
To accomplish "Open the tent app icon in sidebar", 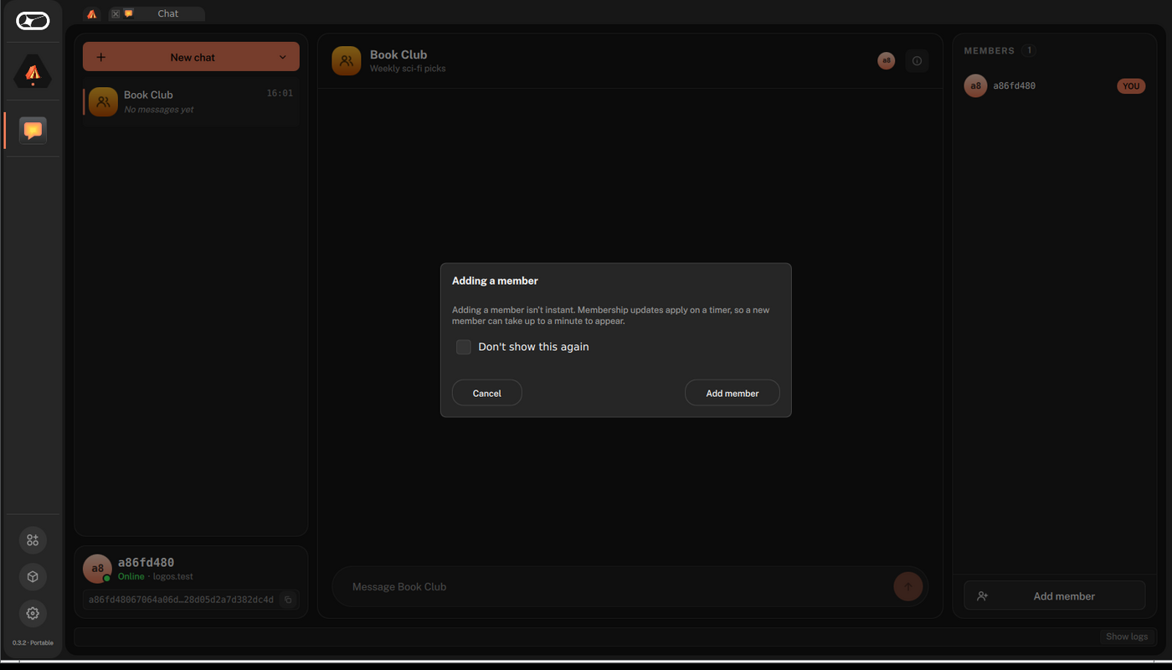I will [33, 73].
